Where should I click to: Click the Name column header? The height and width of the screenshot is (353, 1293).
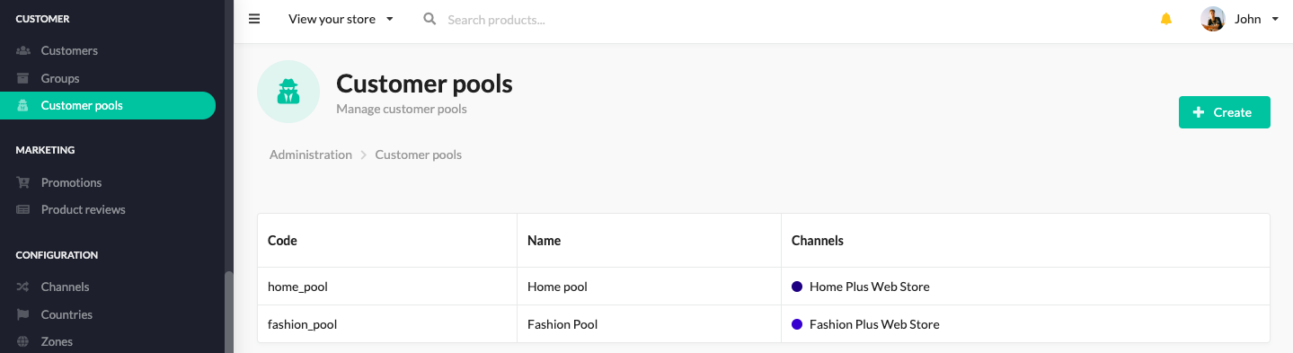click(x=650, y=241)
